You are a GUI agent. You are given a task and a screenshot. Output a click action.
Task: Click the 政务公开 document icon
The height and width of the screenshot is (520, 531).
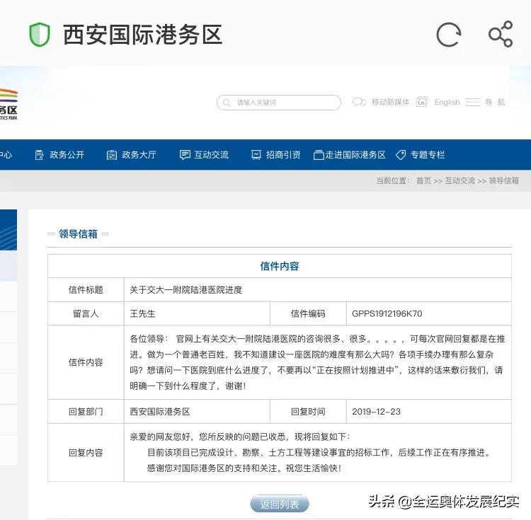pos(39,155)
